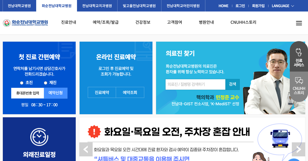Click the 예약조회 button
This screenshot has width=308, height=161.
130,93
